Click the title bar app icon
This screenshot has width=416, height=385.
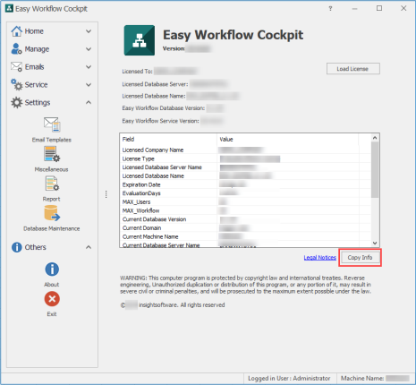pyautogui.click(x=9, y=8)
